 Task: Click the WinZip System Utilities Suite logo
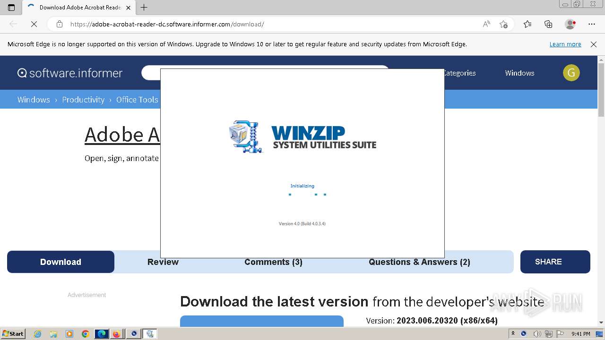302,136
